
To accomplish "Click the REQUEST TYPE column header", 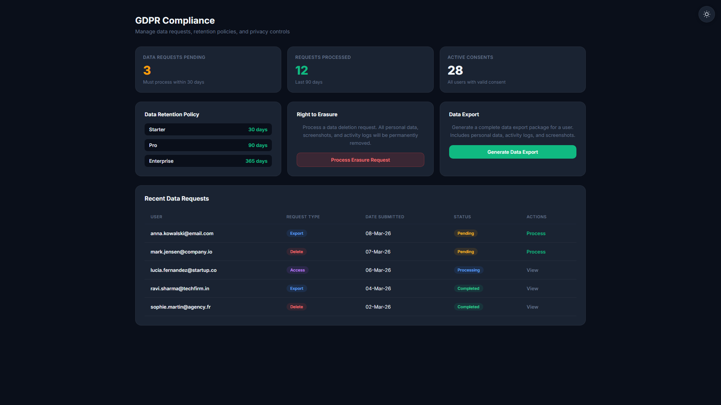I will coord(303,217).
